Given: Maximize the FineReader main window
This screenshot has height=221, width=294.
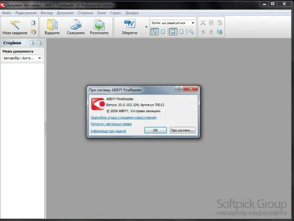Looking at the screenshot, I should click(273, 4).
